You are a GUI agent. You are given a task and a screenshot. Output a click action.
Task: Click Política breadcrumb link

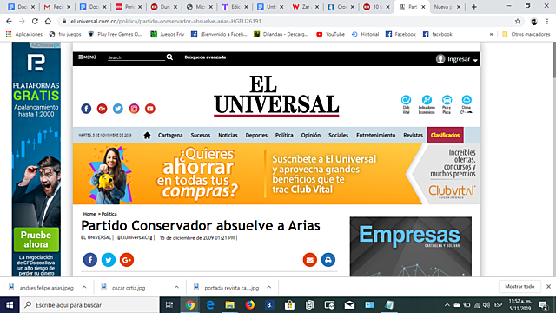pos(109,214)
